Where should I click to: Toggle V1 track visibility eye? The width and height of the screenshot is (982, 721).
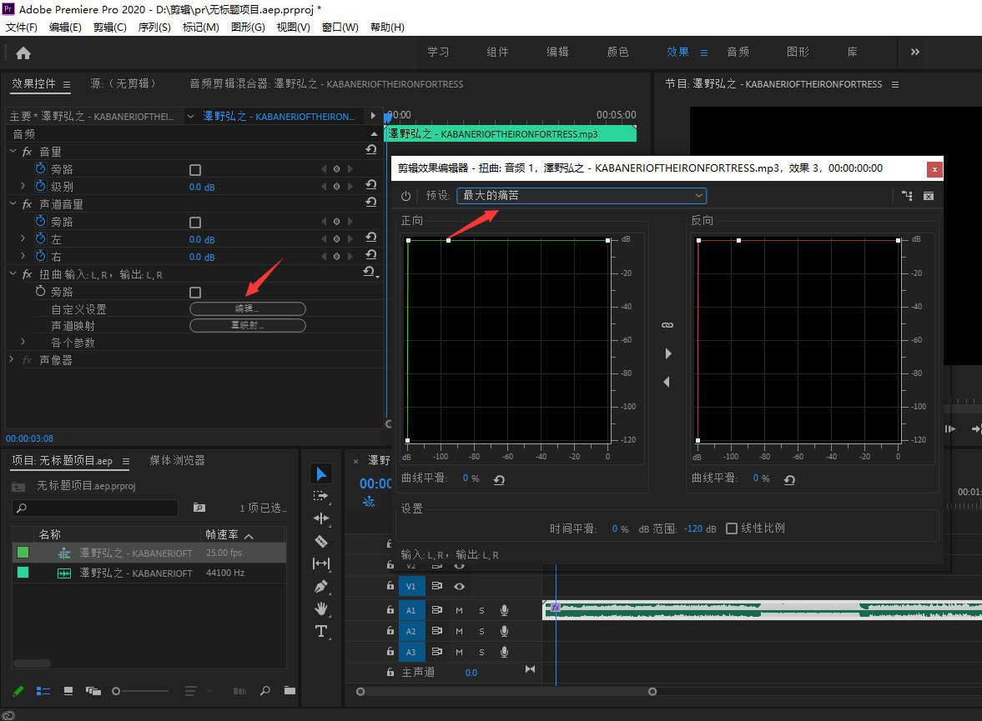point(459,587)
